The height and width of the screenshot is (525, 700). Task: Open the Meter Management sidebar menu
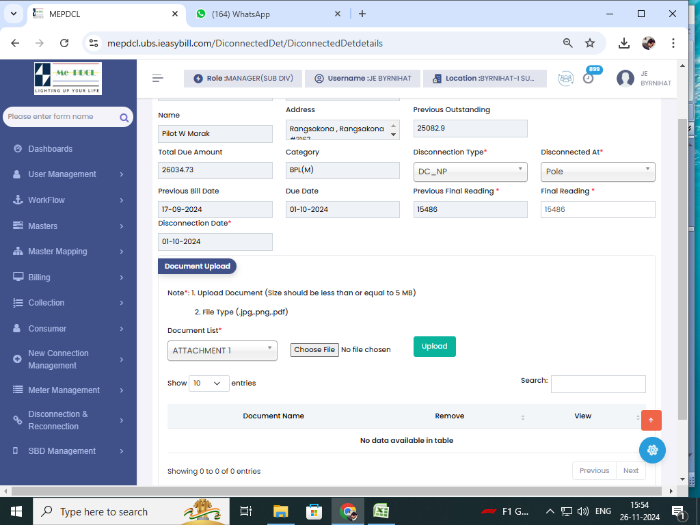tap(68, 390)
